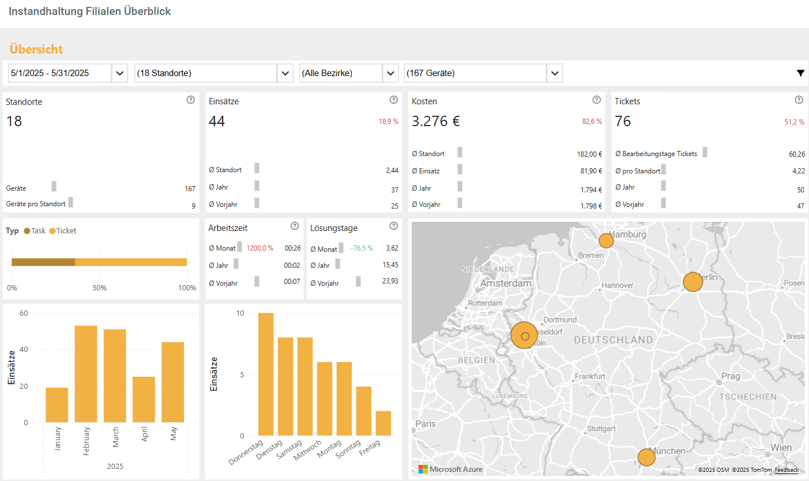The image size is (809, 481).
Task: Click the (18 Standorte) field
Action: coord(206,73)
